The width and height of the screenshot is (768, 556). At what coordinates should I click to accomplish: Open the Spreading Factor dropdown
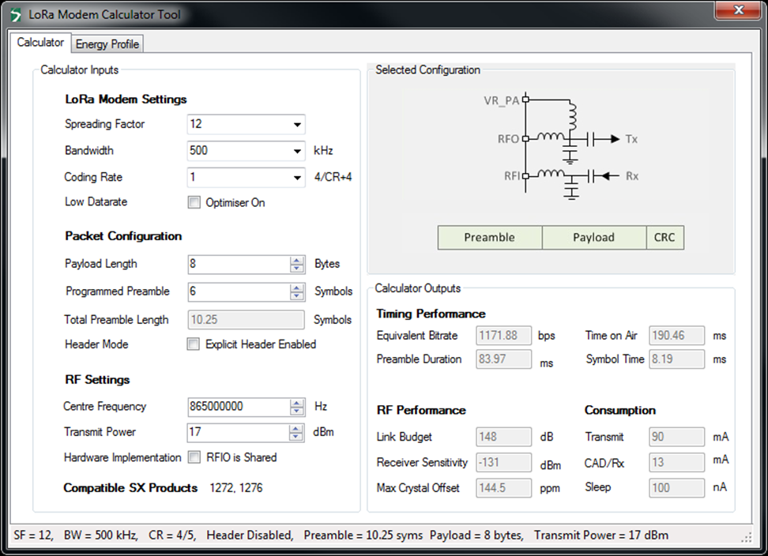point(297,124)
